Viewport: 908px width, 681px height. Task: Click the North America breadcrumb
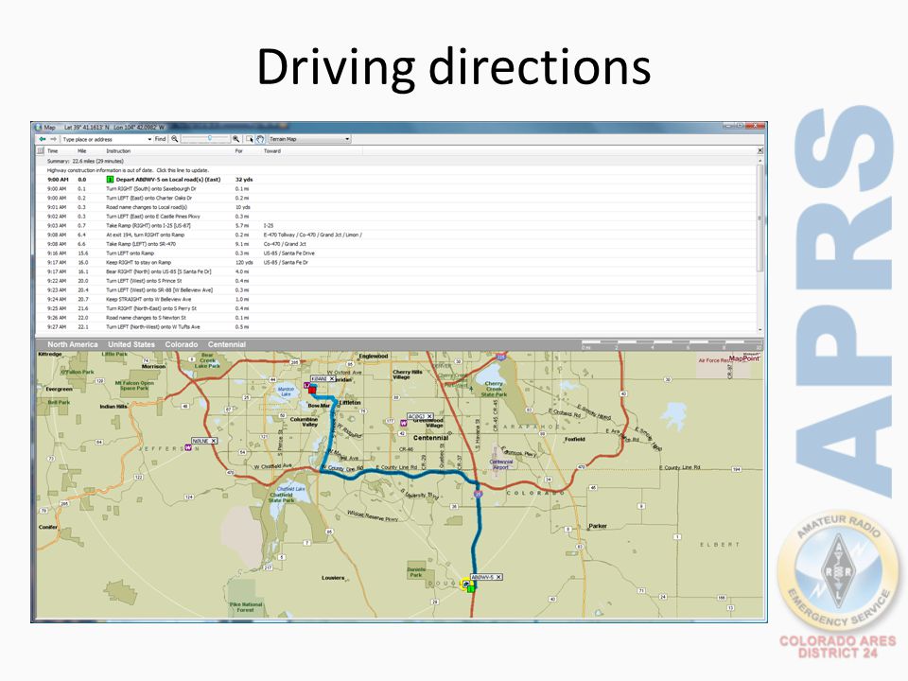point(73,344)
